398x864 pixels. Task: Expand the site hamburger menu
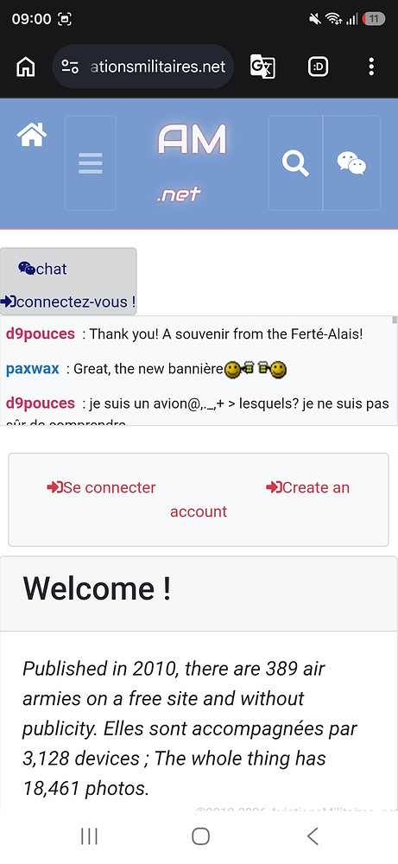pos(91,163)
